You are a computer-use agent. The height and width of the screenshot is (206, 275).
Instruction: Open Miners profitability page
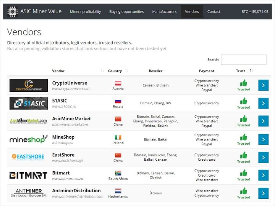(x=86, y=11)
